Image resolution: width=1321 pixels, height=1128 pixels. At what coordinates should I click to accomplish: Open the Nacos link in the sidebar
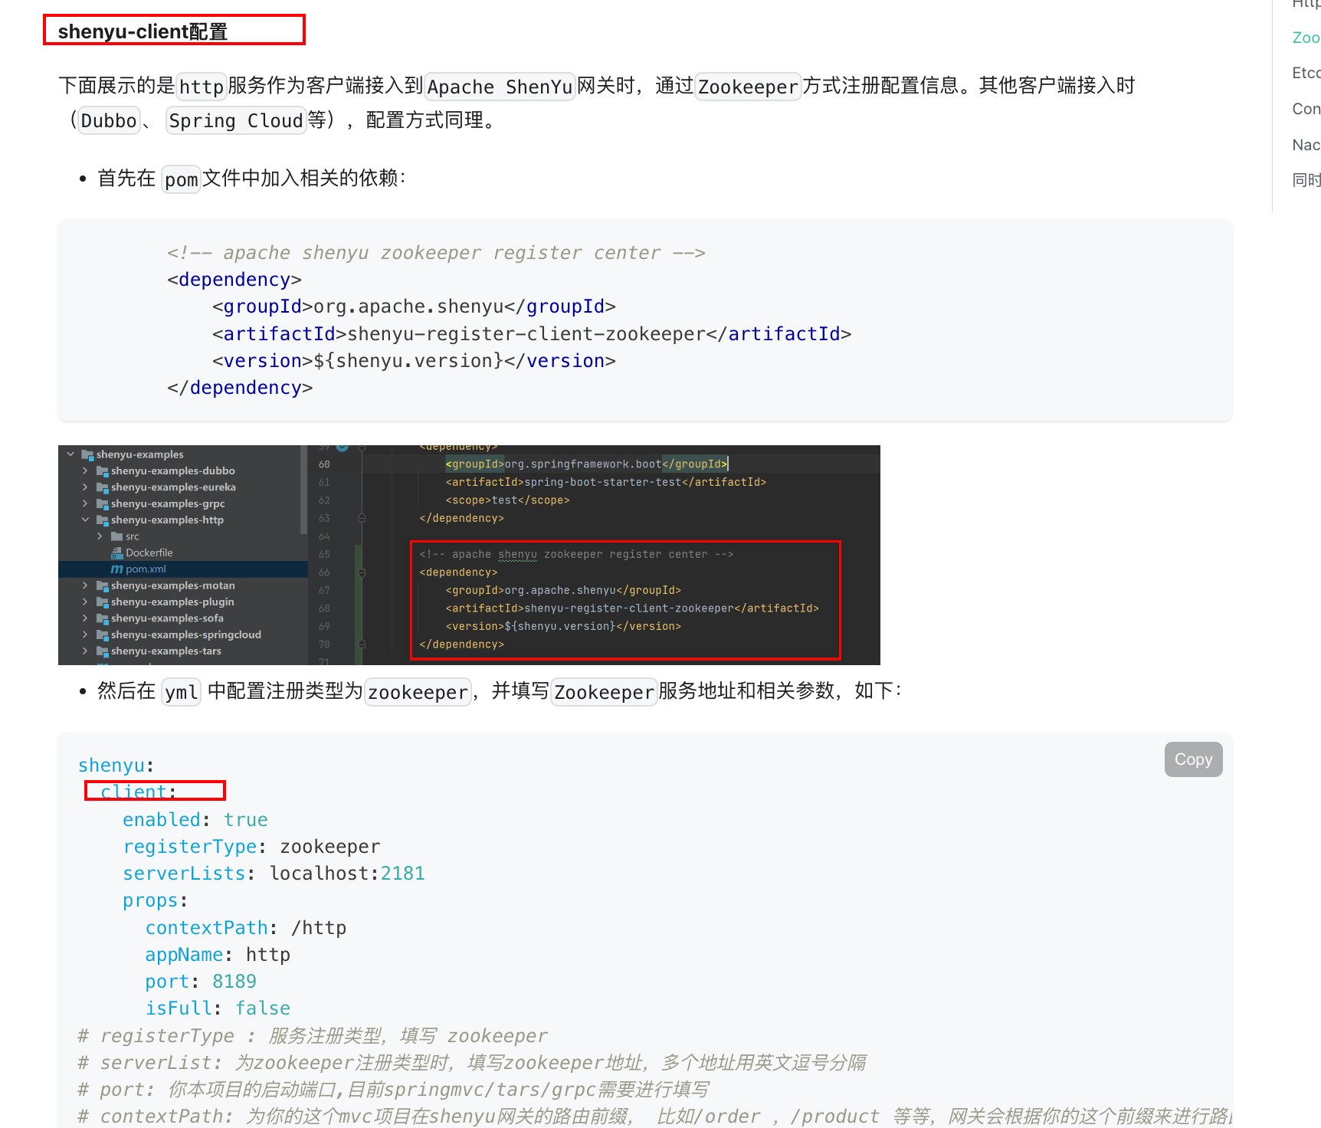pos(1306,144)
